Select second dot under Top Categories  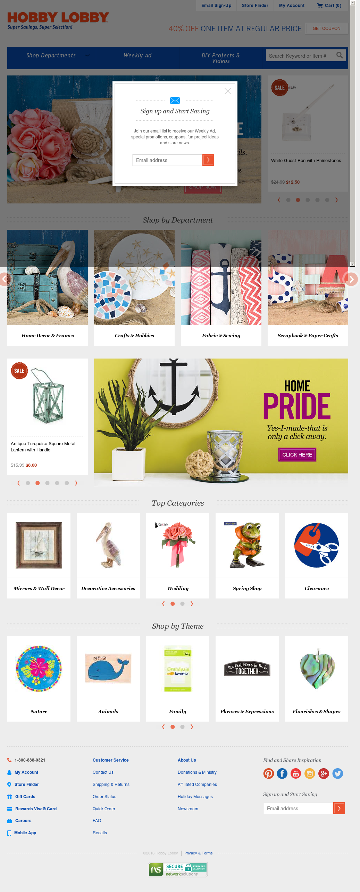pyautogui.click(x=182, y=604)
